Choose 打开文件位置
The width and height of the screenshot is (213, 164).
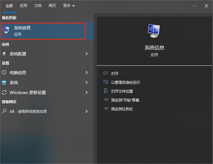click(122, 91)
